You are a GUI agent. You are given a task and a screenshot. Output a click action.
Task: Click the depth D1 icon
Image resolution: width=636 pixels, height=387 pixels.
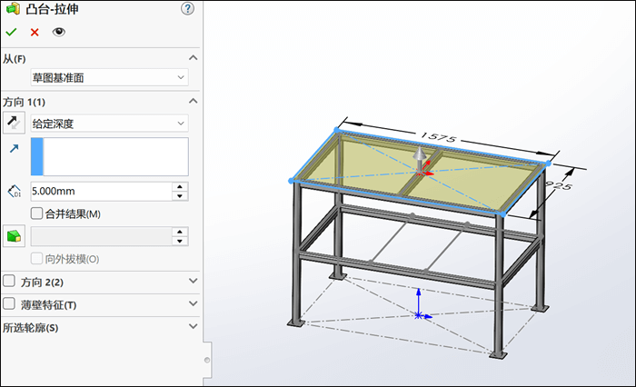pyautogui.click(x=15, y=191)
